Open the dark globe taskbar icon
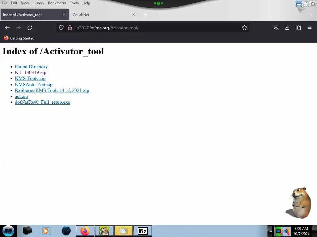317x237 pixels. [66, 231]
